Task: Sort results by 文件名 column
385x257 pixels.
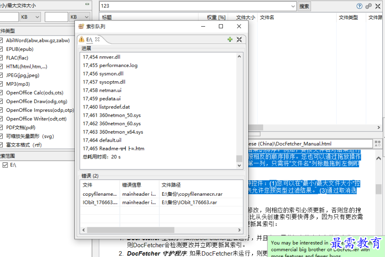Action: point(296,17)
